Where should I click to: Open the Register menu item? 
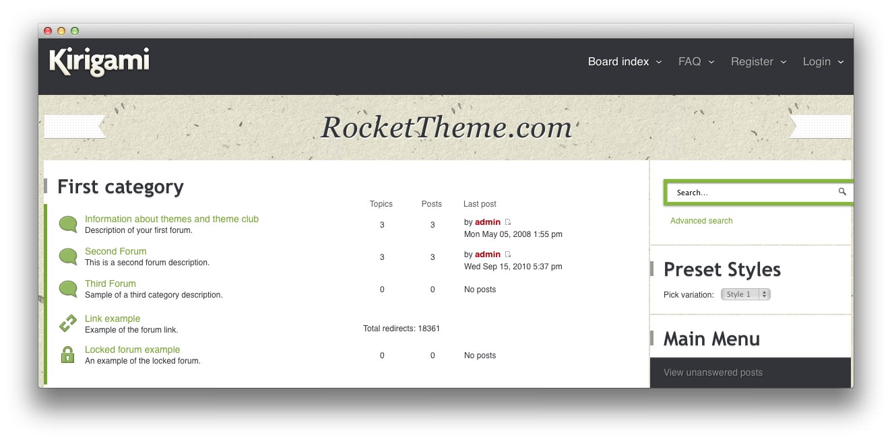click(752, 61)
